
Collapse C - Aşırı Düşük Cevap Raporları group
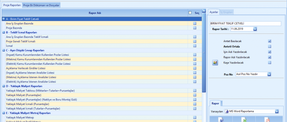pyautogui.click(x=3, y=50)
